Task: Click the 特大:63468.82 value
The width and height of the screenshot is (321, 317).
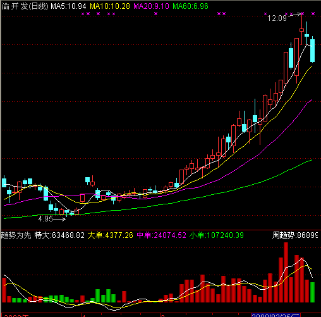Action: (59, 235)
